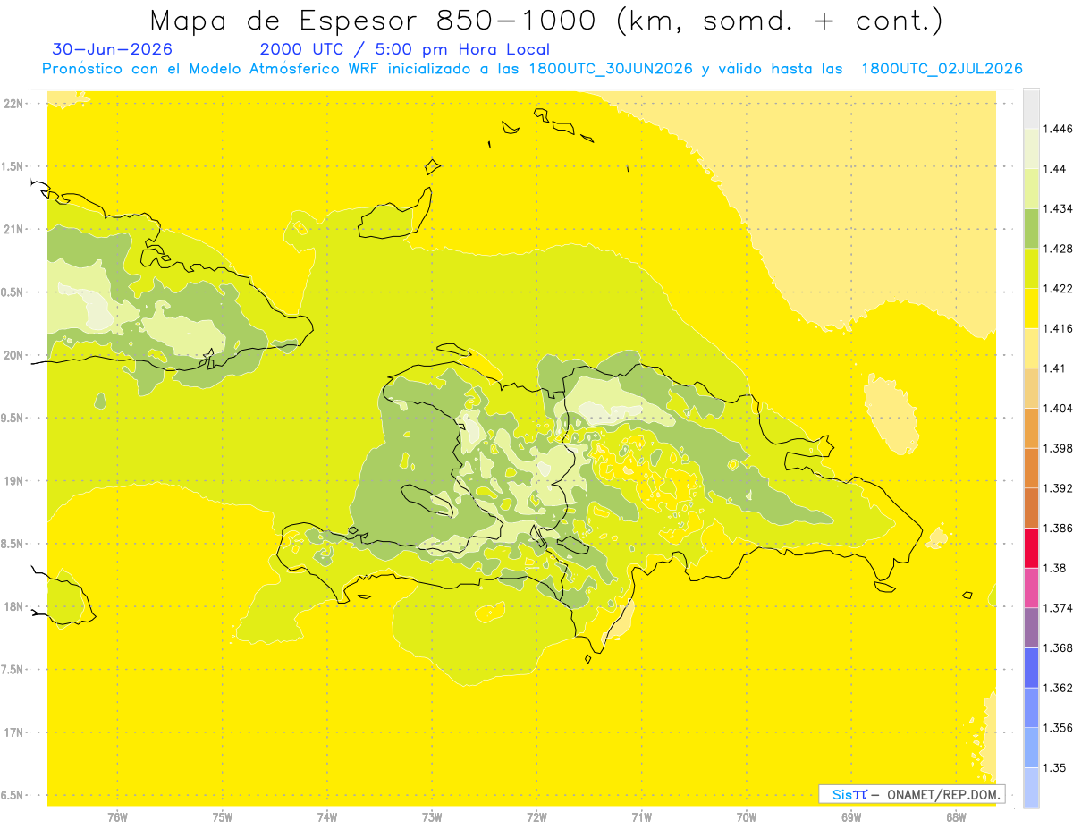Click the red legend swatch between 1.38 and 1.386
Image resolution: width=1073 pixels, height=829 pixels.
point(1031,548)
